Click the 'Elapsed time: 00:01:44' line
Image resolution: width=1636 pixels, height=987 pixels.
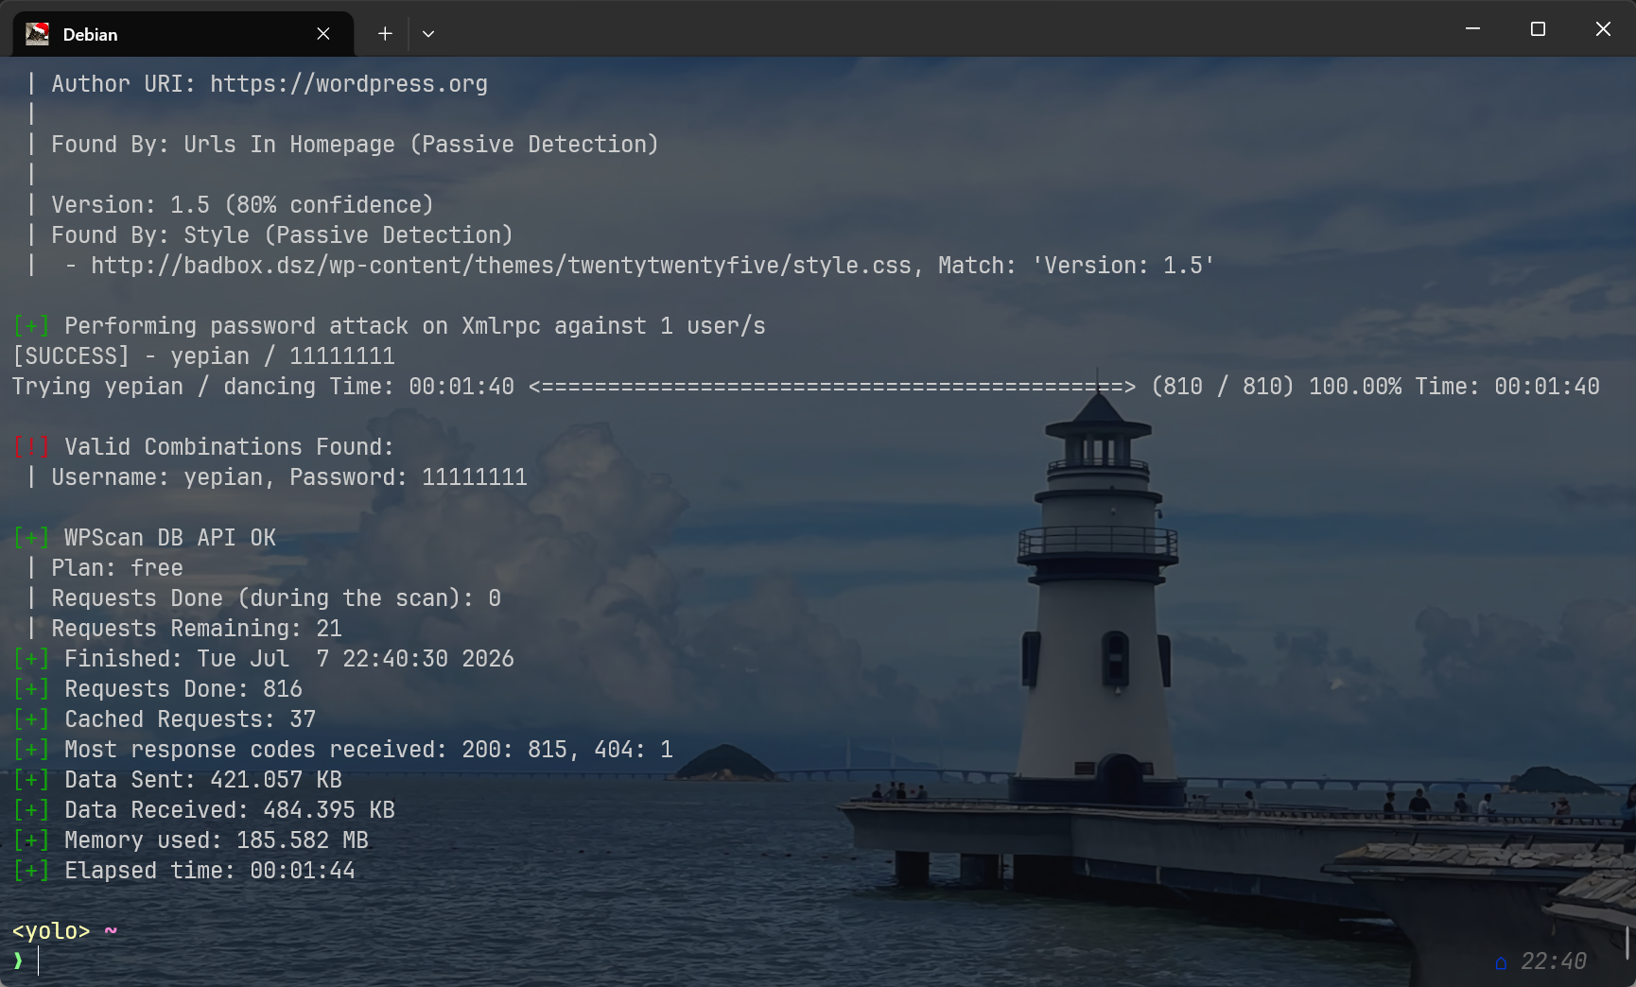(184, 871)
